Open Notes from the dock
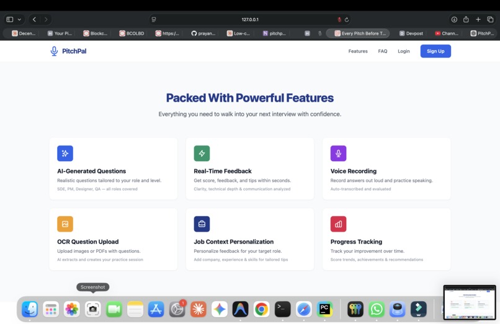Viewport: 500px width, 324px height. pyautogui.click(x=135, y=309)
